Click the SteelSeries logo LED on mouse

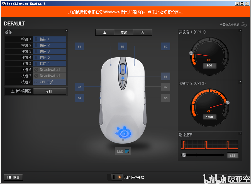(123, 133)
